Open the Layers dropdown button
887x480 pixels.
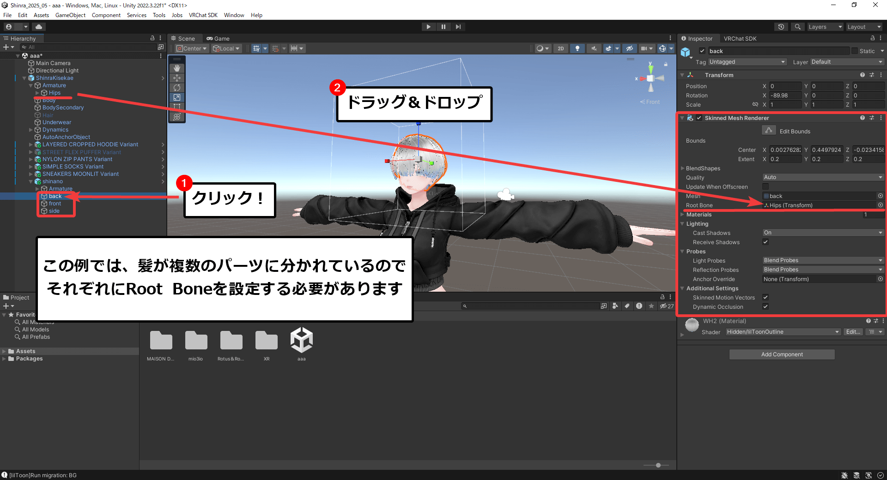click(x=826, y=27)
